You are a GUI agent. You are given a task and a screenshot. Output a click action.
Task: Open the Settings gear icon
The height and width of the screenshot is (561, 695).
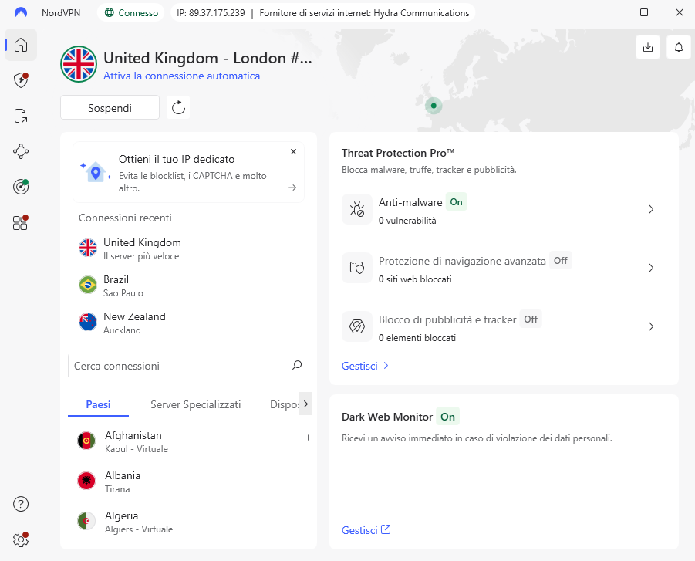coord(21,539)
